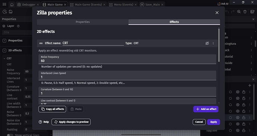Click the Noise Frequency field in dialog
257x136 pixels.
tap(127, 59)
